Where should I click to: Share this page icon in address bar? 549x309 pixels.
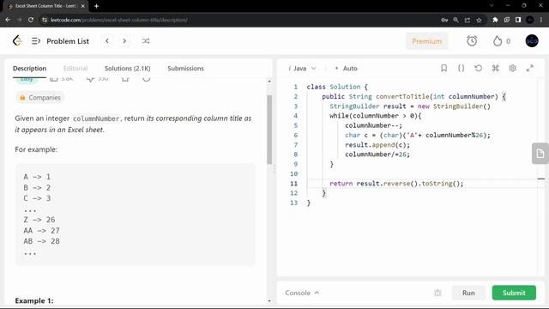point(468,20)
